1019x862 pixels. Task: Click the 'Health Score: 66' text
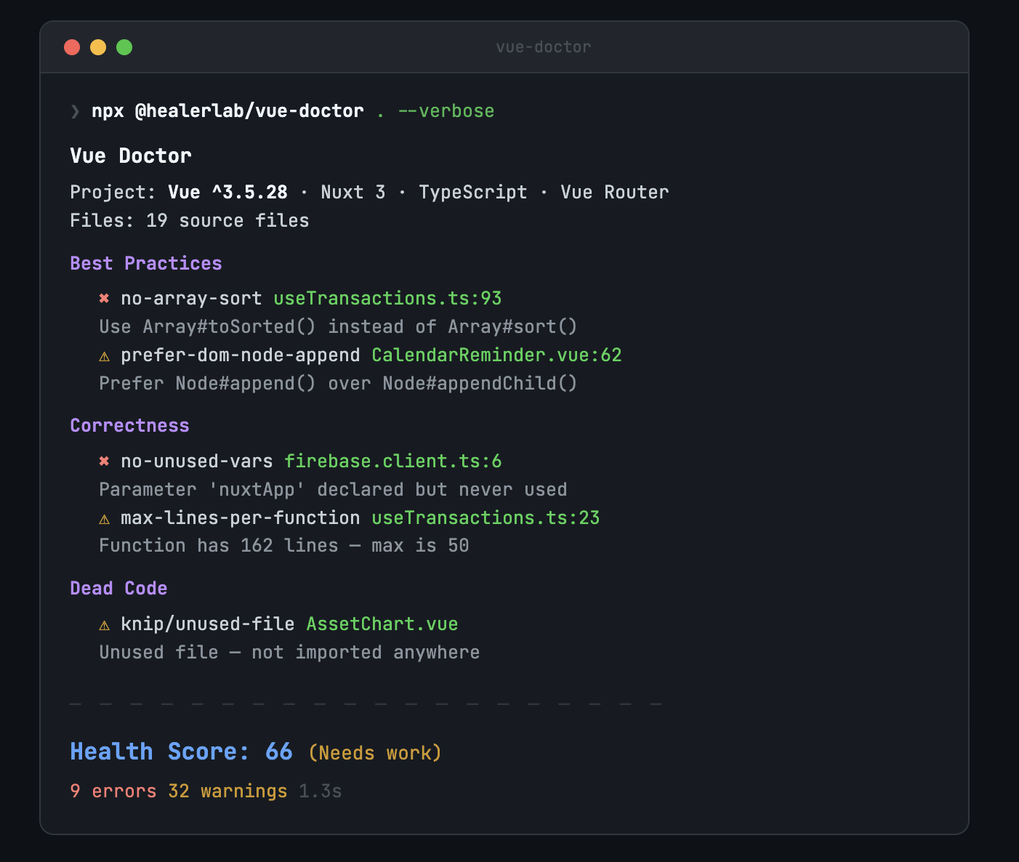(182, 752)
